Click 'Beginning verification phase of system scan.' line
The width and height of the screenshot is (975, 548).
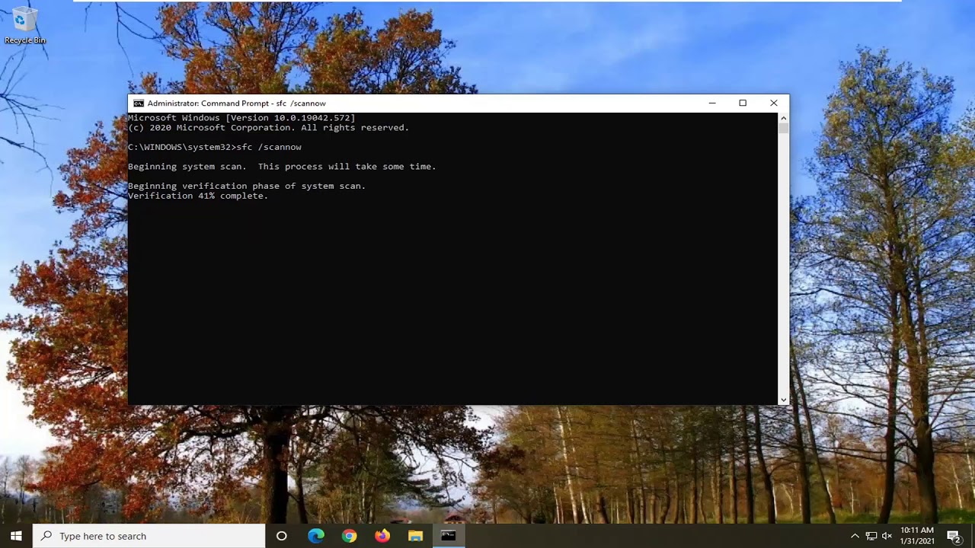pyautogui.click(x=247, y=186)
